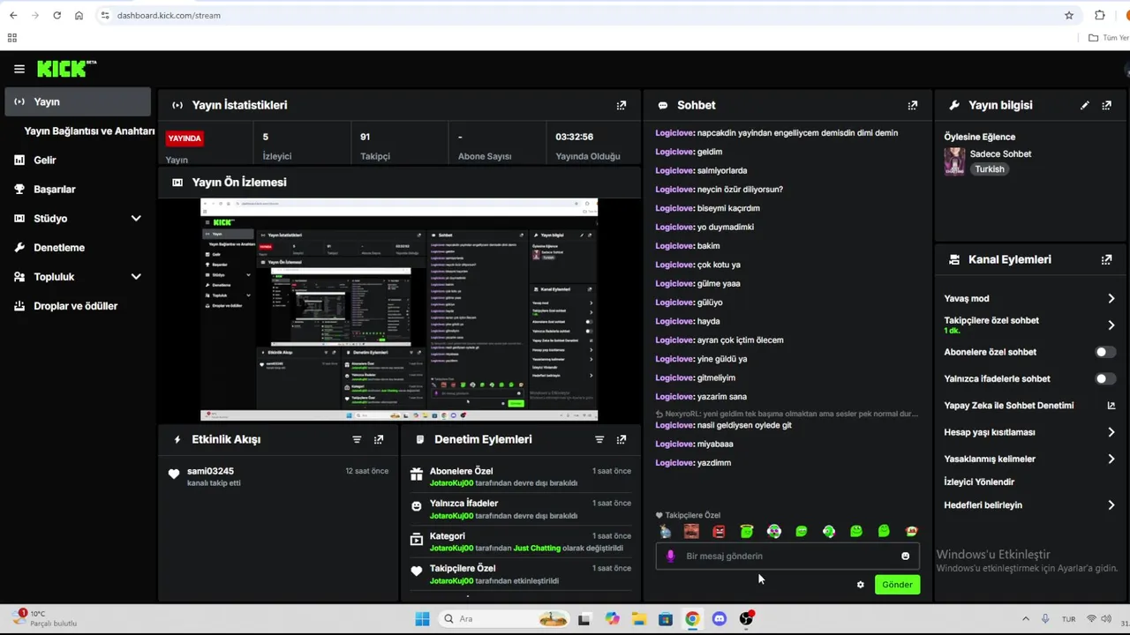
Task: Open Yasaklanmış kelimeler options arrow
Action: (1111, 459)
